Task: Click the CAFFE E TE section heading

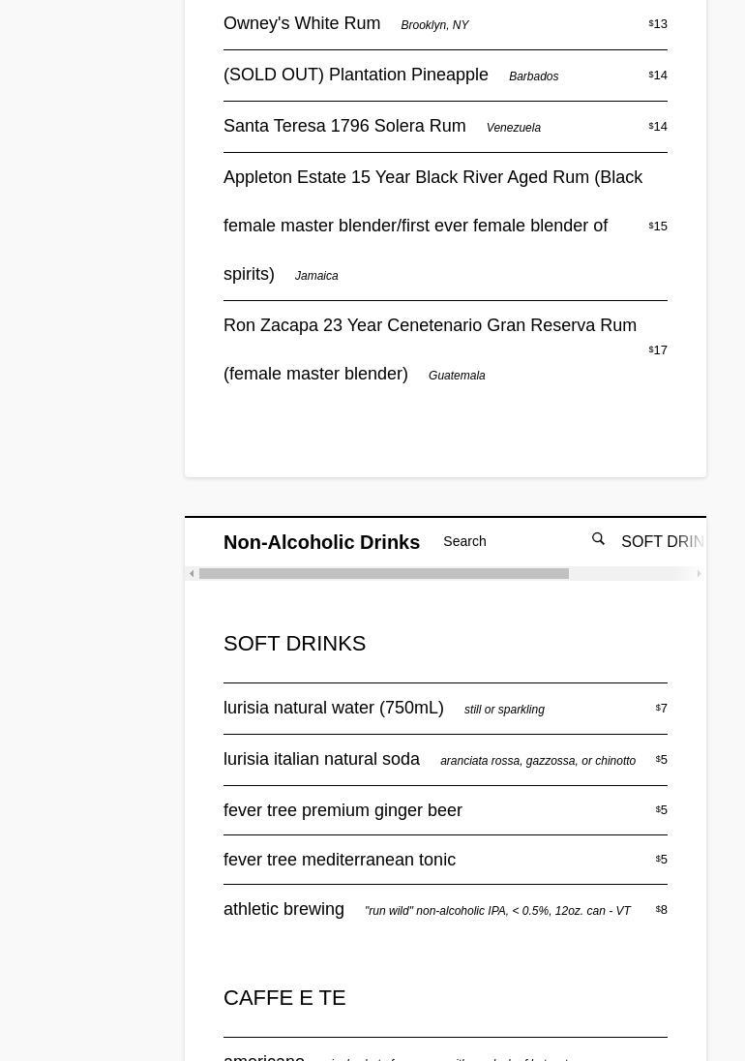Action: pyautogui.click(x=284, y=997)
